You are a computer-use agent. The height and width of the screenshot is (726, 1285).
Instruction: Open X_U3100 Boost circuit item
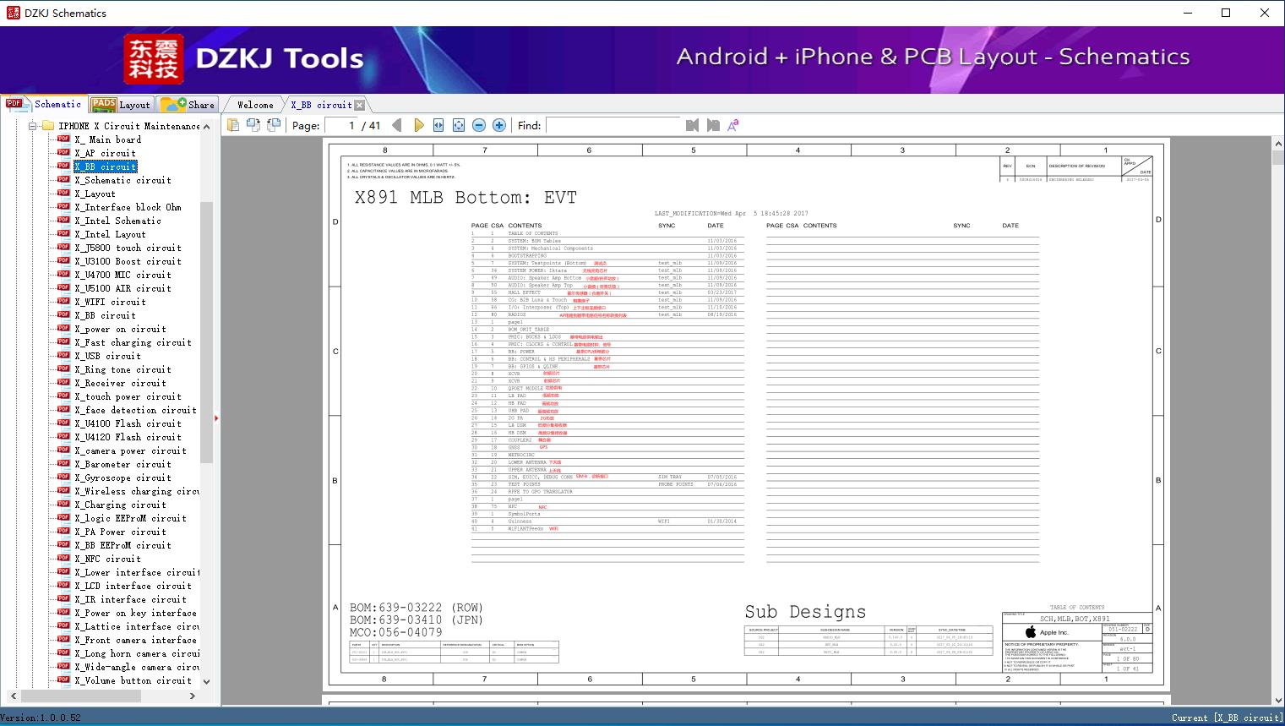(128, 261)
